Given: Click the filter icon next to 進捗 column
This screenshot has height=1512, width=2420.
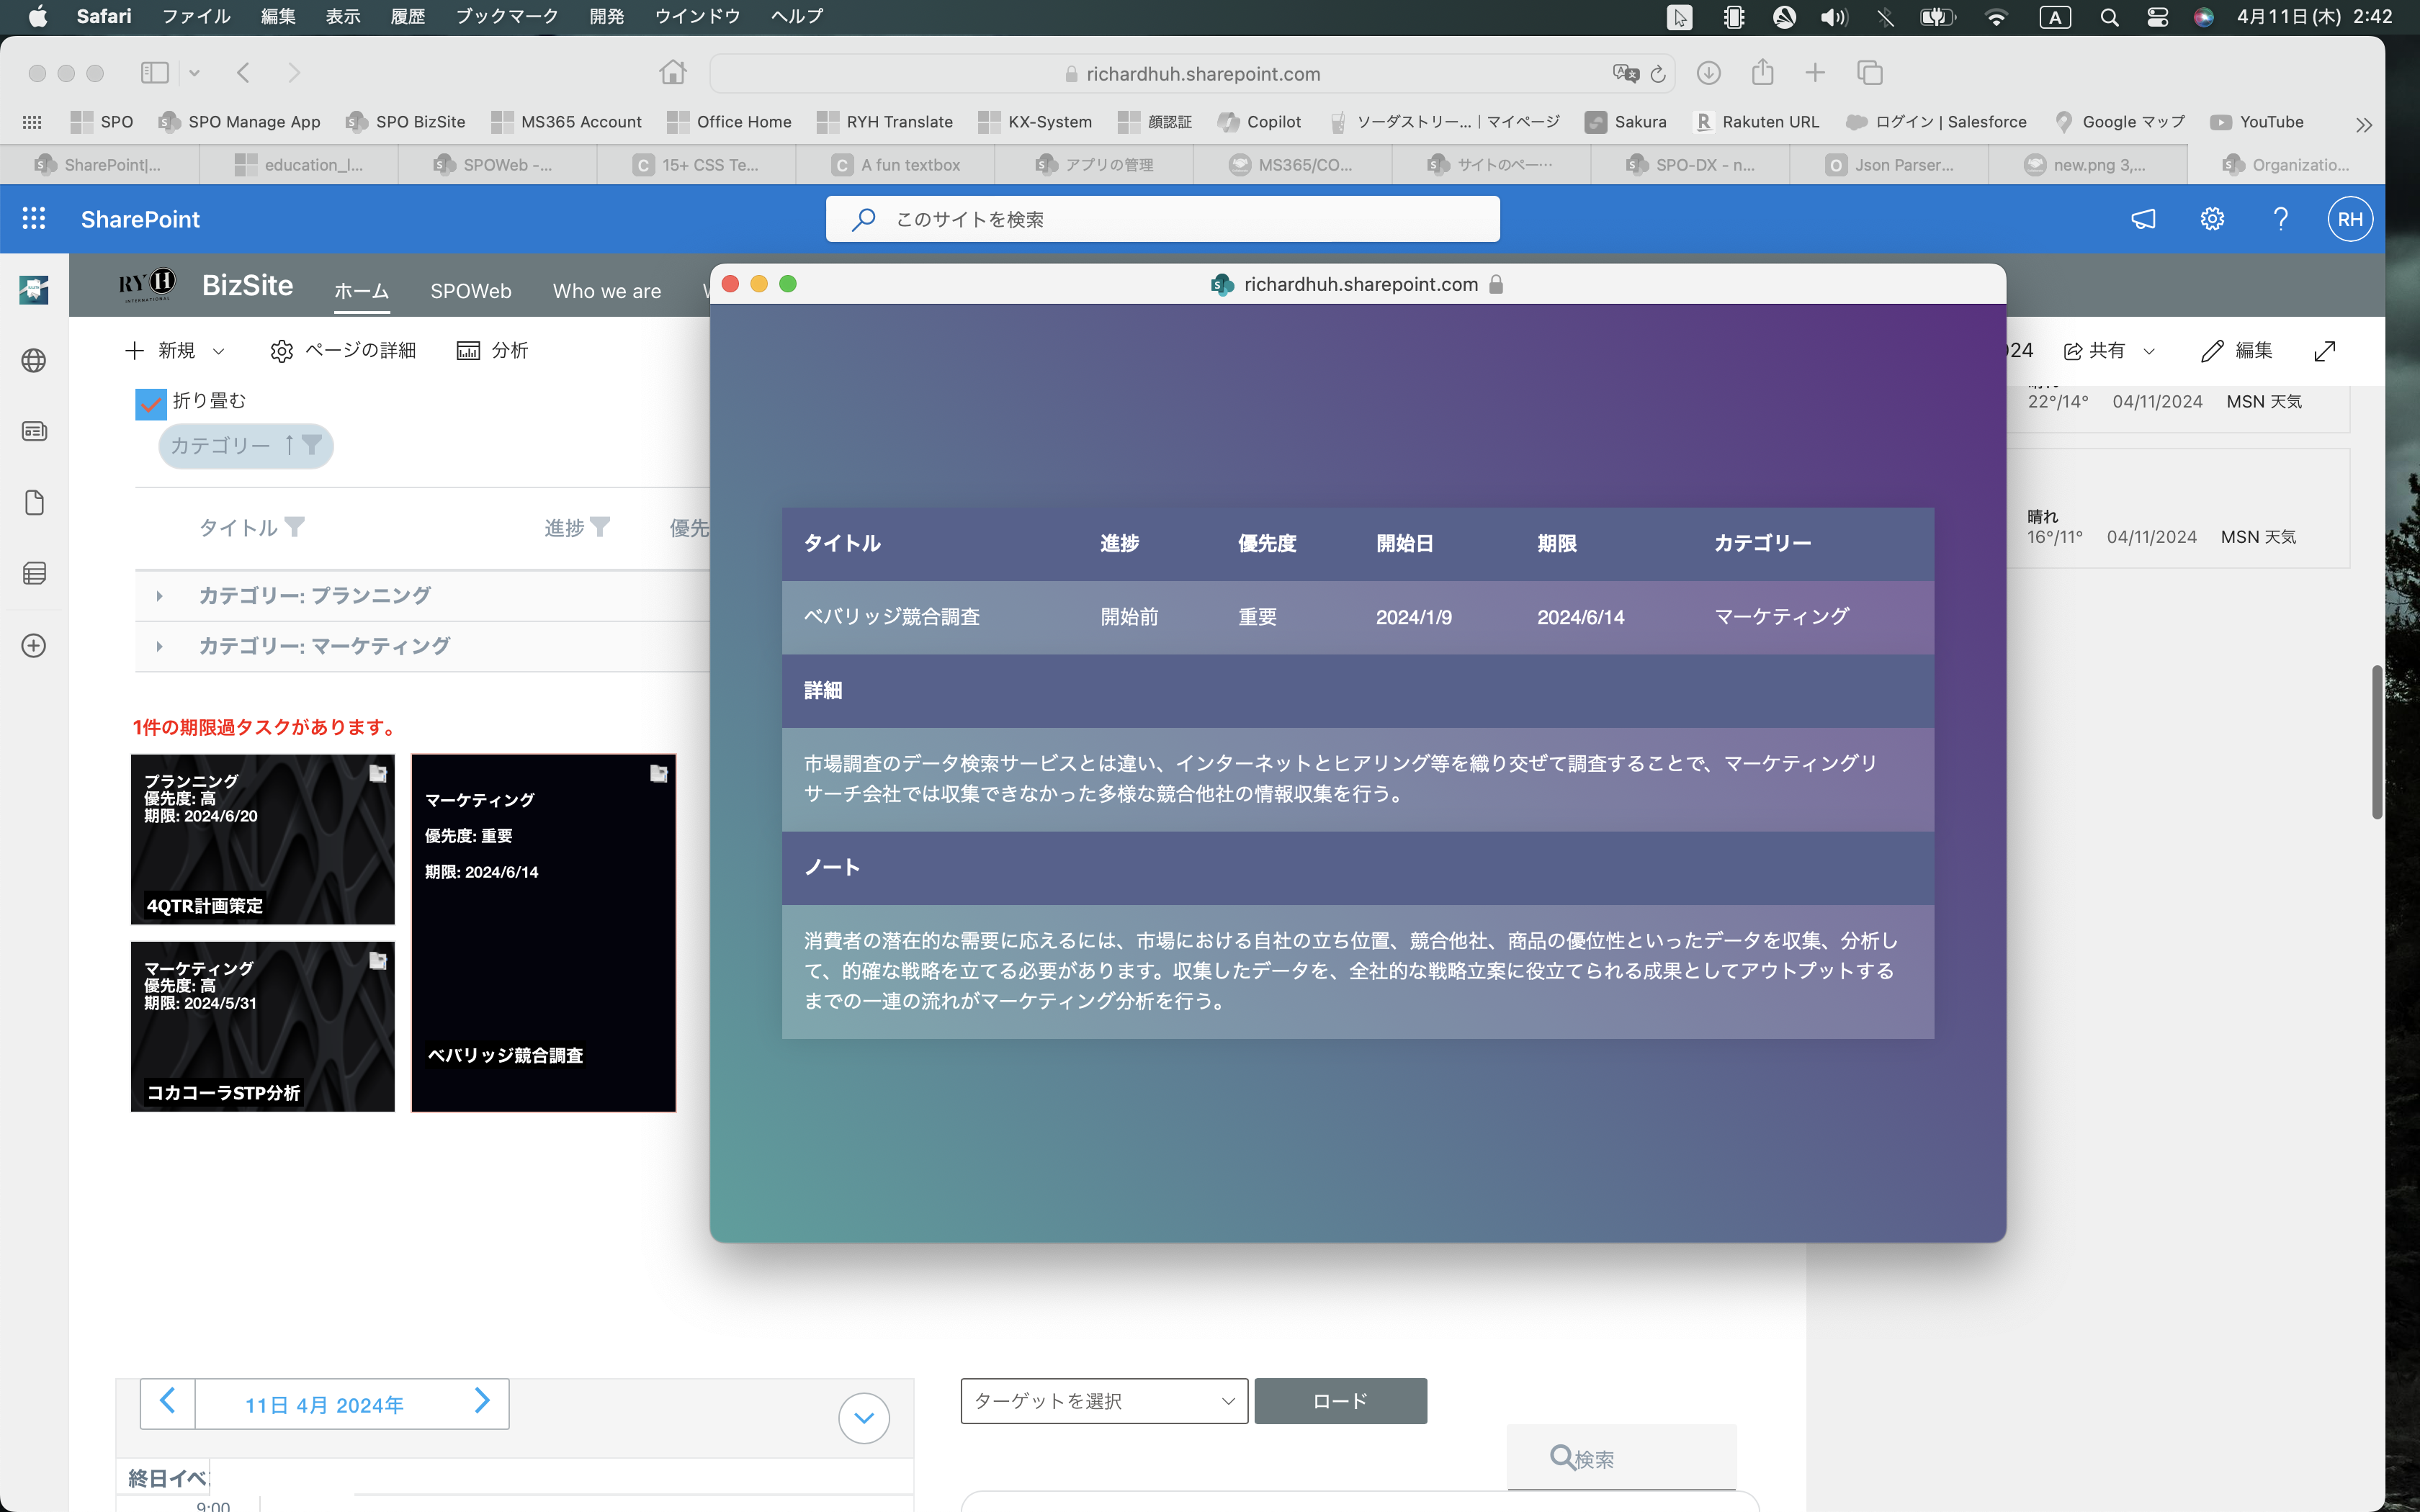Looking at the screenshot, I should coord(600,527).
